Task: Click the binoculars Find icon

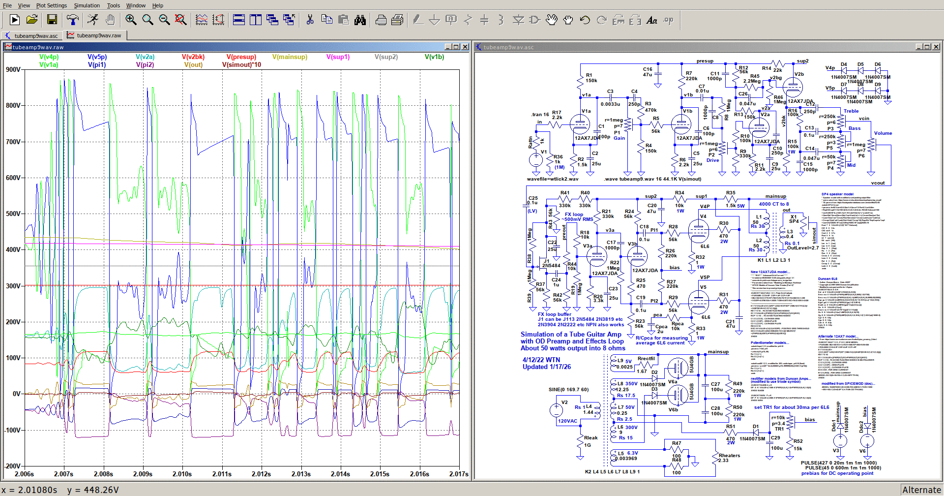Action: click(x=360, y=20)
